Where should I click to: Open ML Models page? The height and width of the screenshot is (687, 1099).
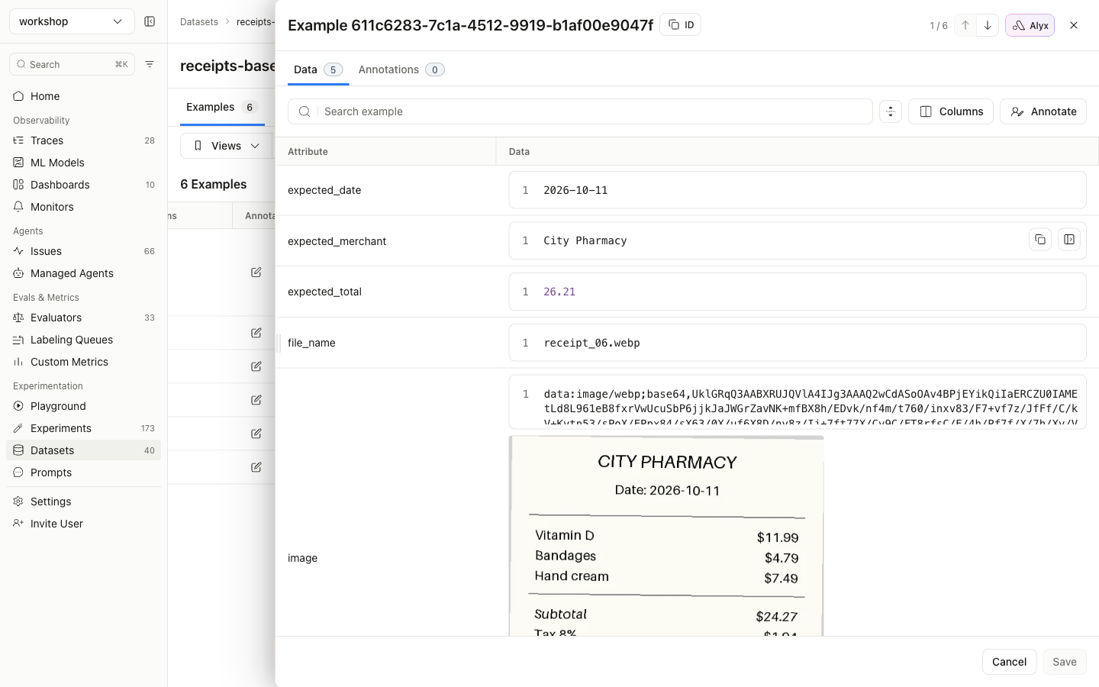[84, 163]
